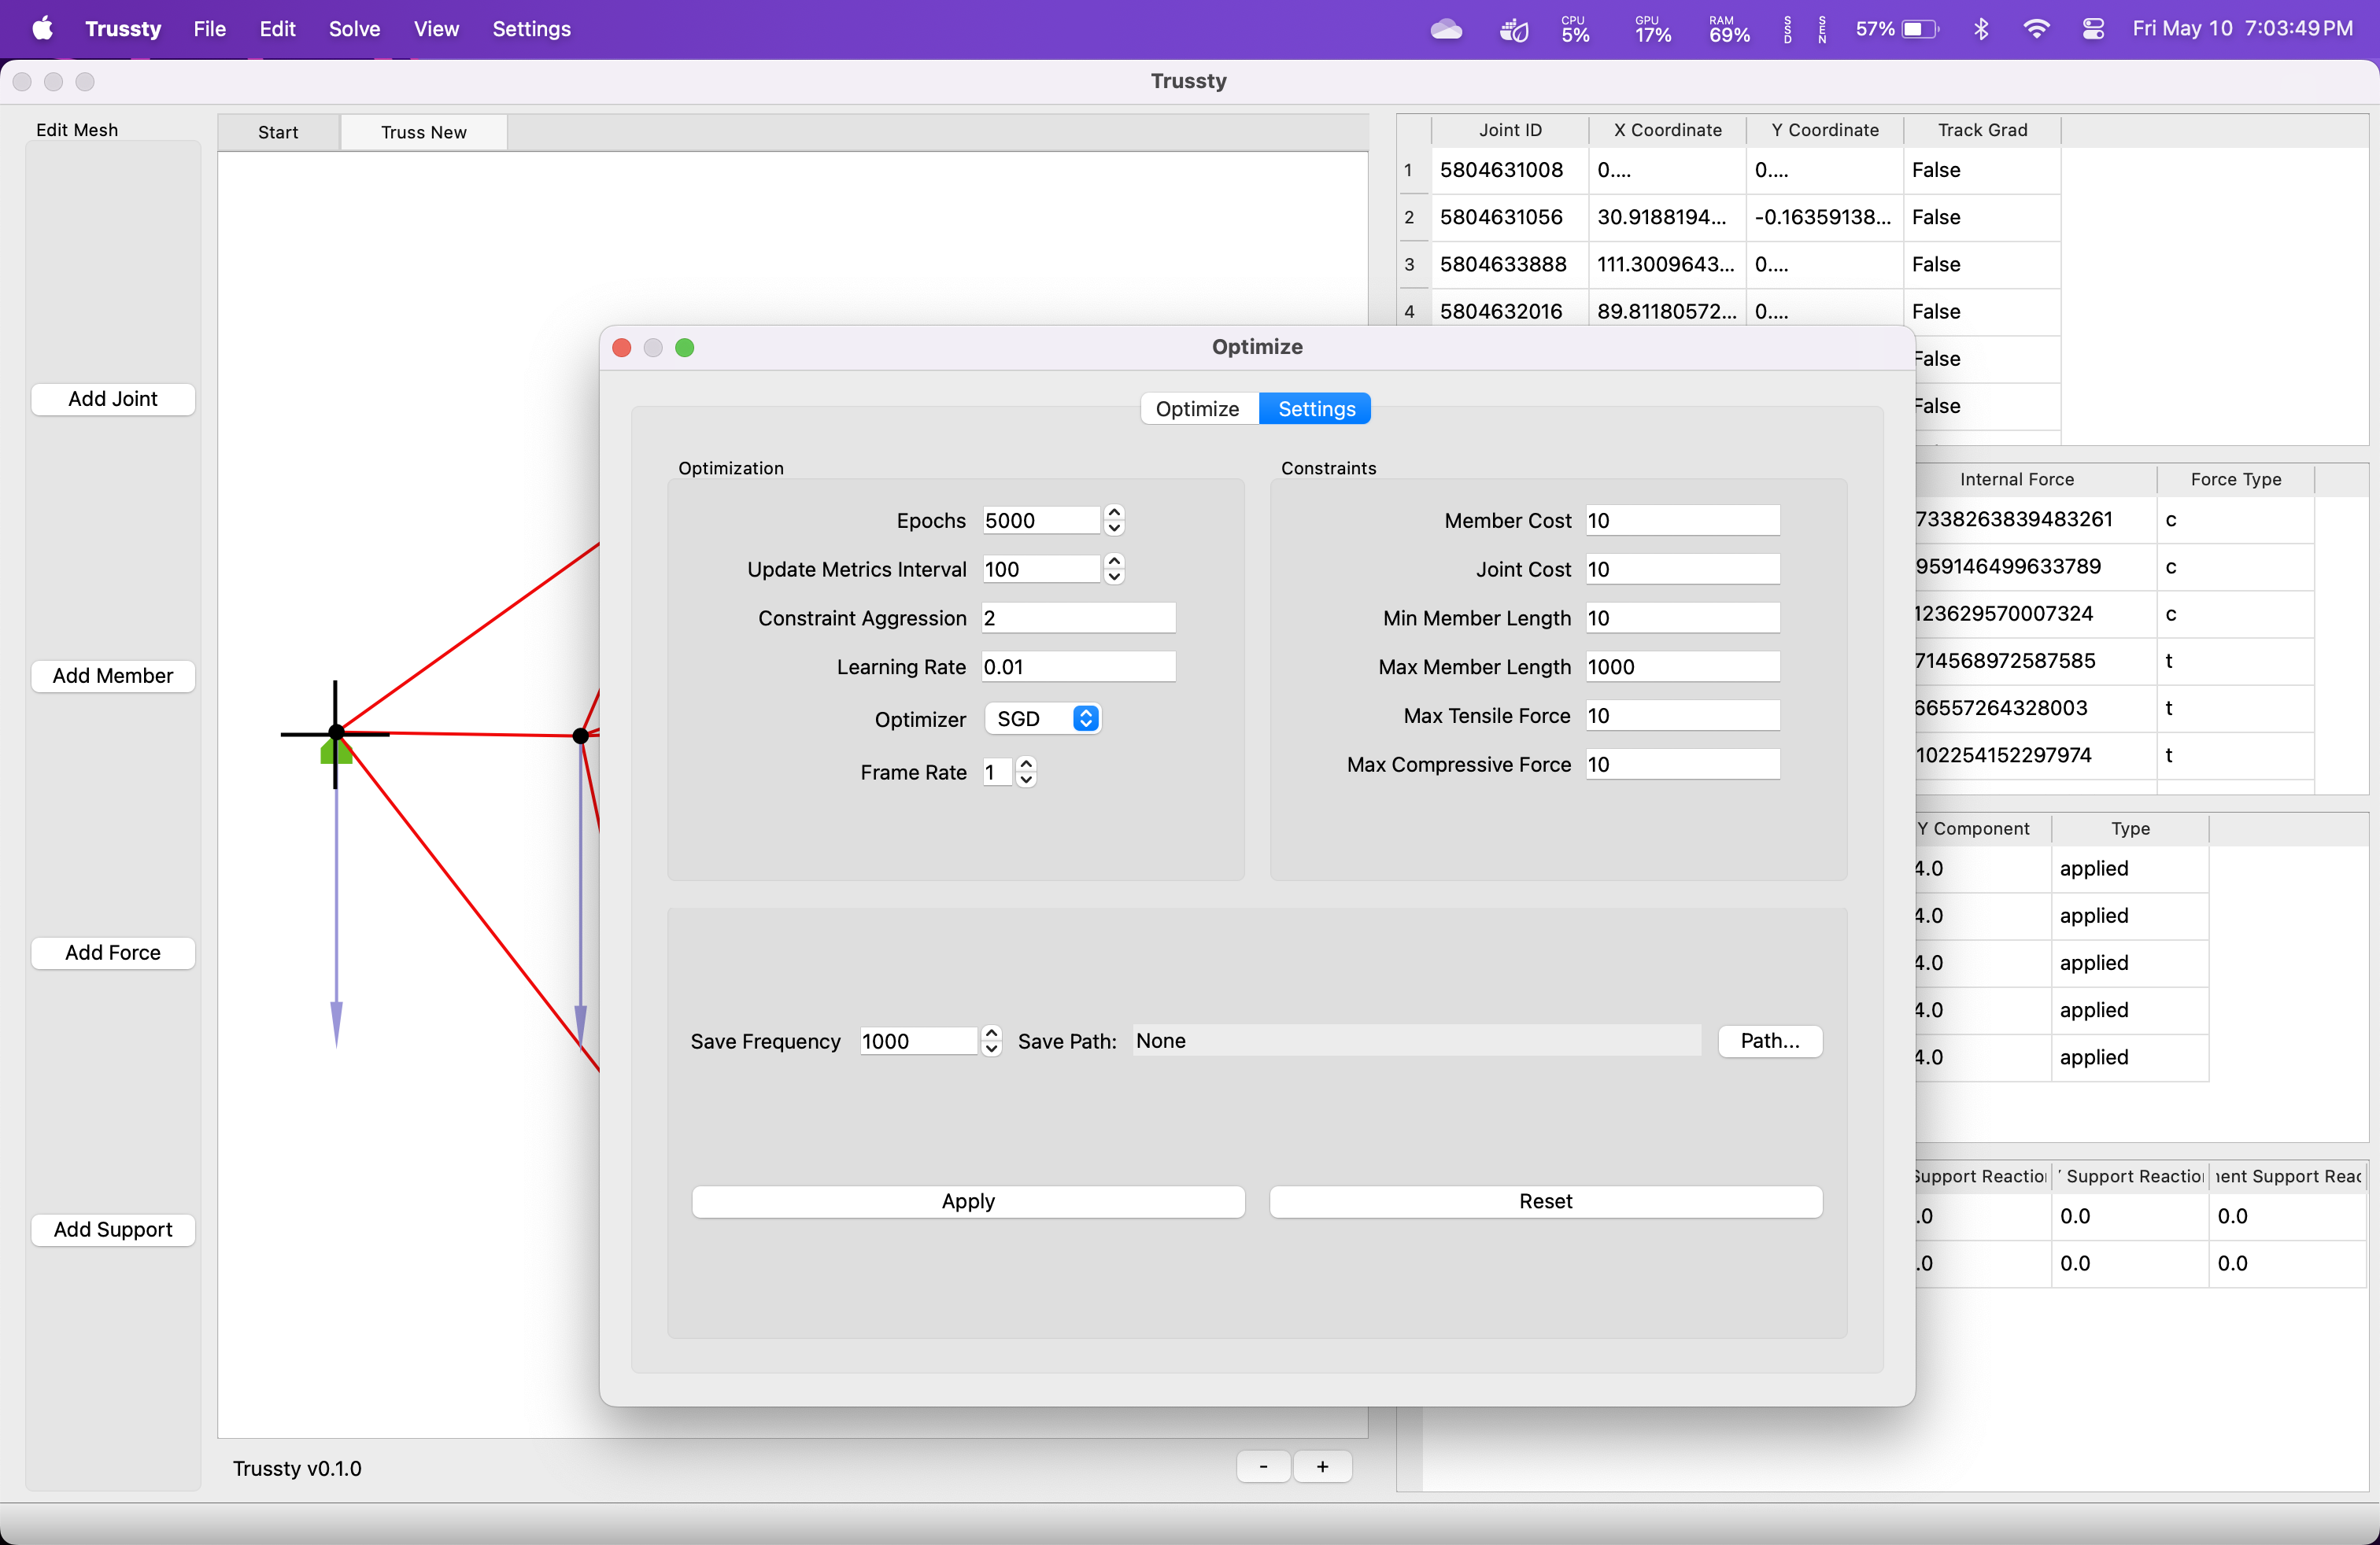
Task: Open Control Center from the menu bar
Action: coord(2092,29)
